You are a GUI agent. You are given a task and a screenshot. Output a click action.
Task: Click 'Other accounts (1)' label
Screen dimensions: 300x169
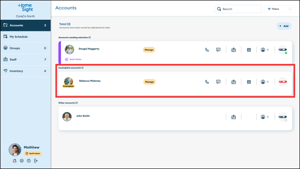tap(68, 103)
